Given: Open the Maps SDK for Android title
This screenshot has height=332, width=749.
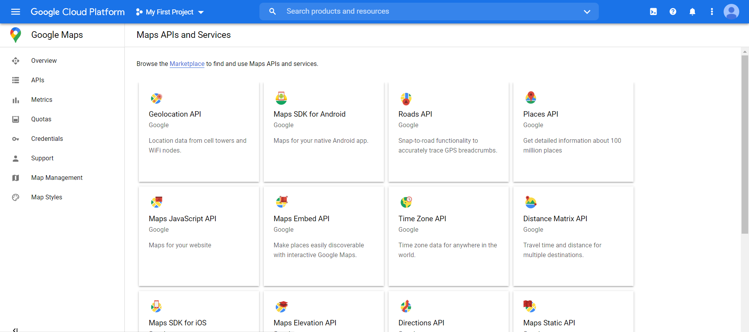Looking at the screenshot, I should coord(309,114).
